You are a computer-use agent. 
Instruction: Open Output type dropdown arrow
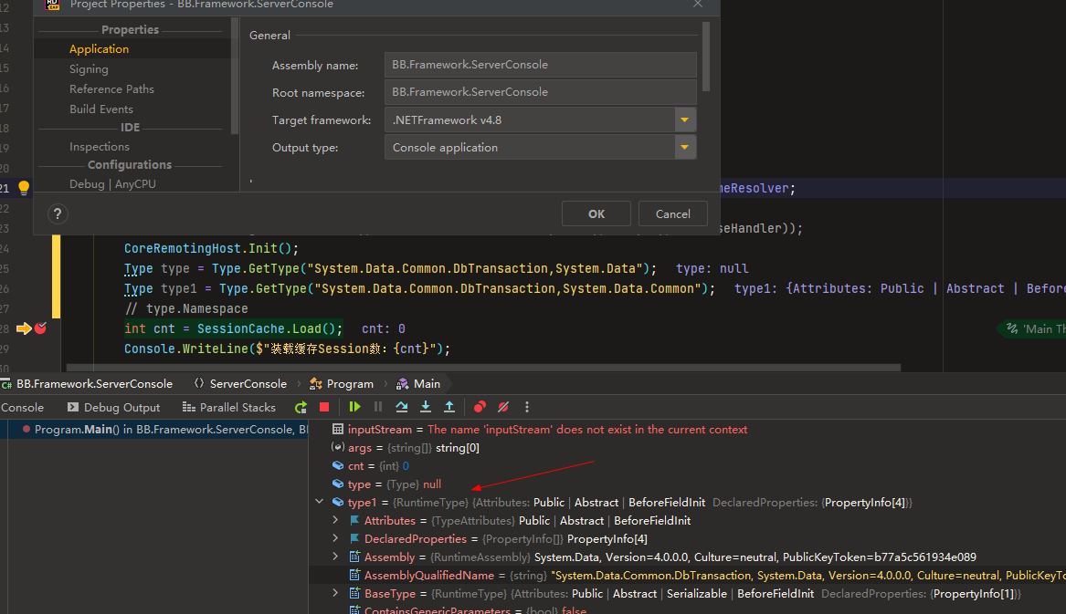pos(685,148)
